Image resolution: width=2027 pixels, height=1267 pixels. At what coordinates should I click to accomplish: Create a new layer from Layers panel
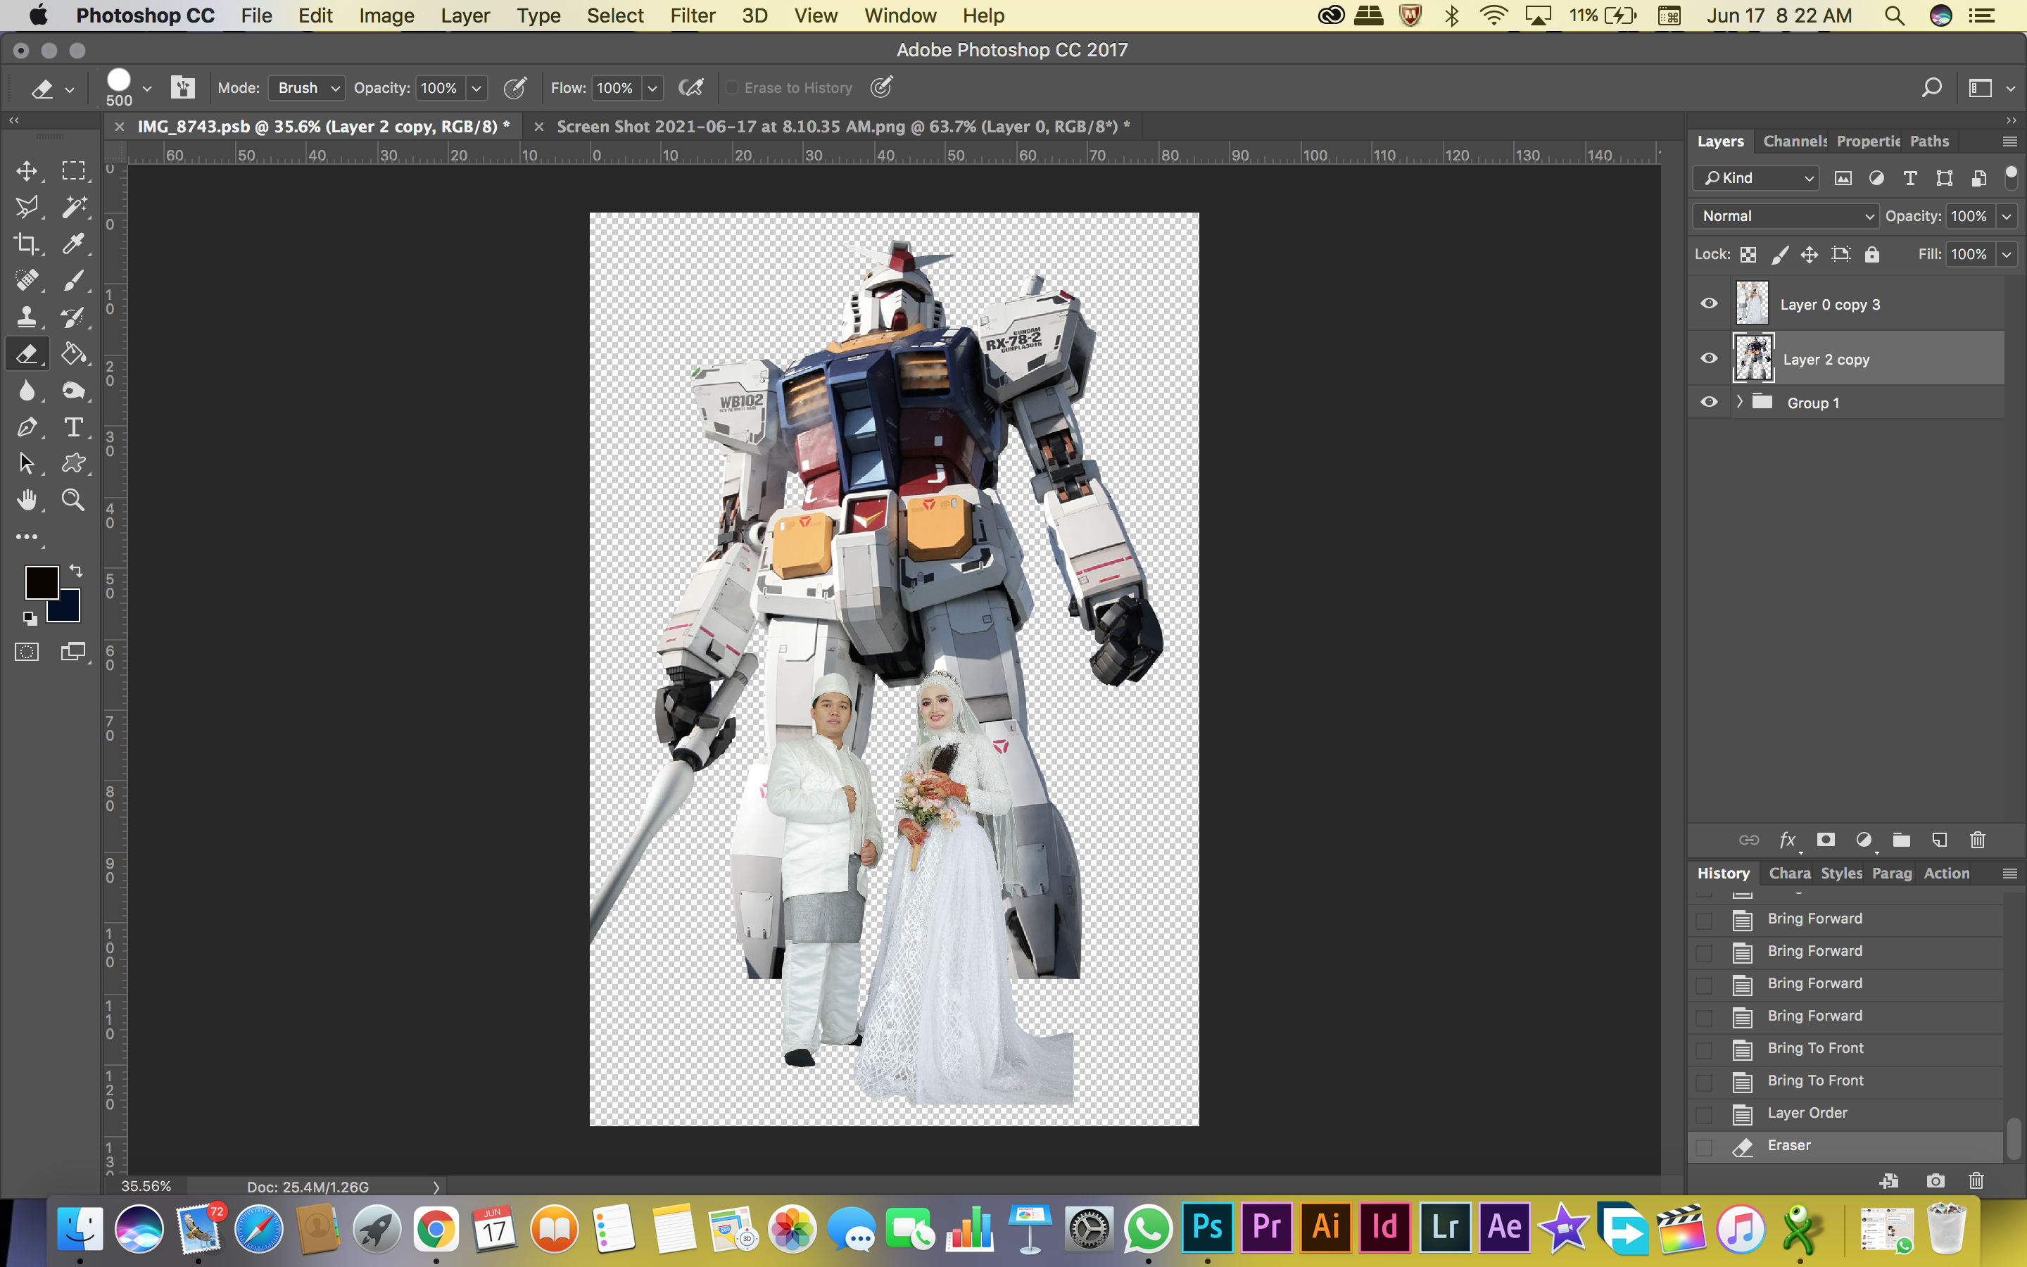pos(1940,840)
